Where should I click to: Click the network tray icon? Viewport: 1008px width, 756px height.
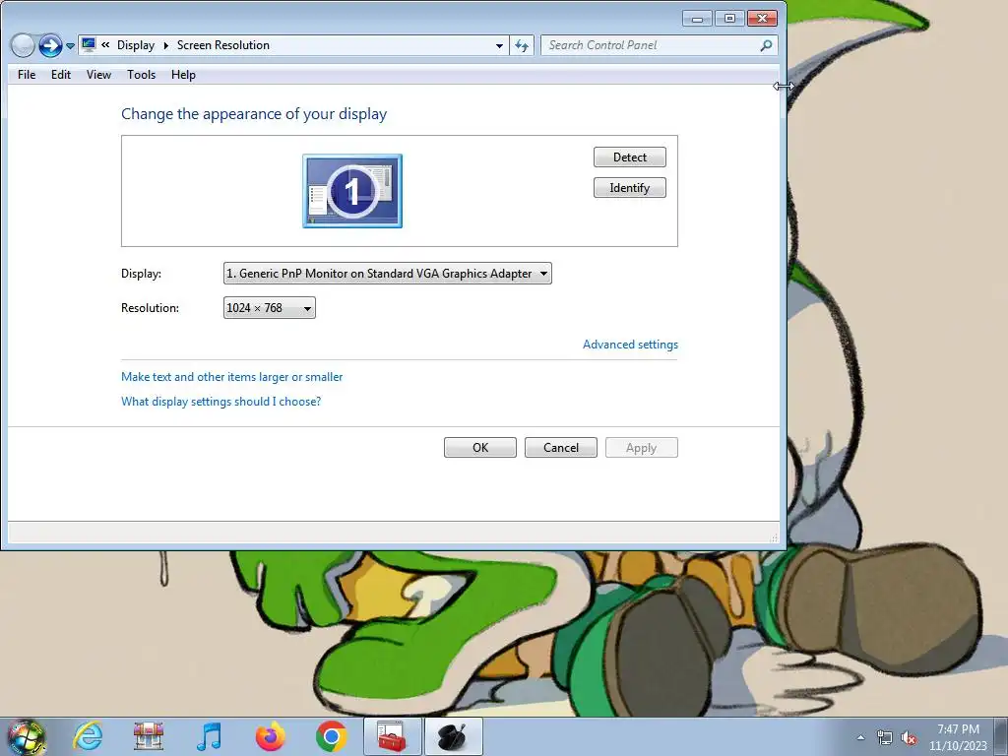885,738
